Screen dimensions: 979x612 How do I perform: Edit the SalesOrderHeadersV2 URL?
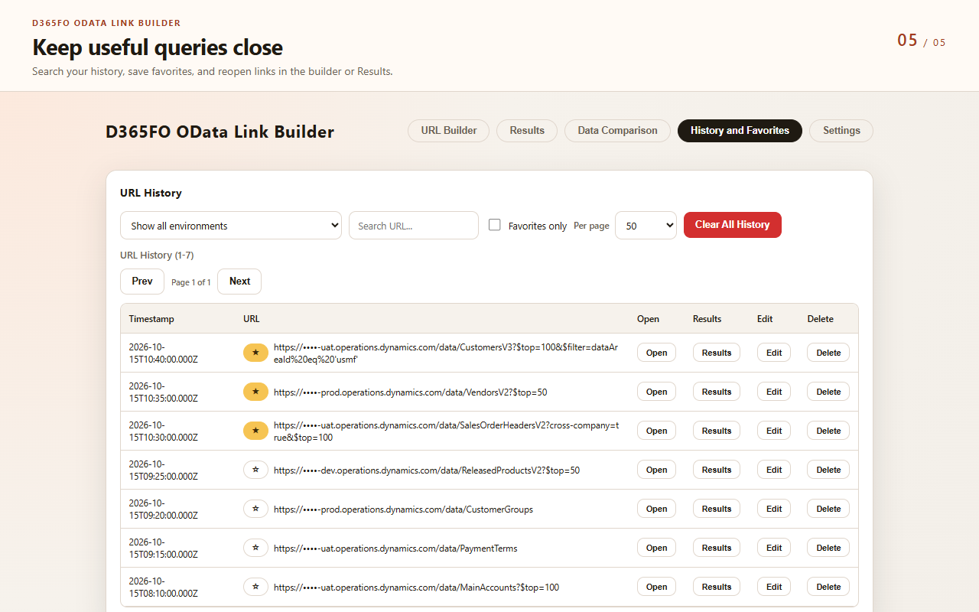point(774,431)
